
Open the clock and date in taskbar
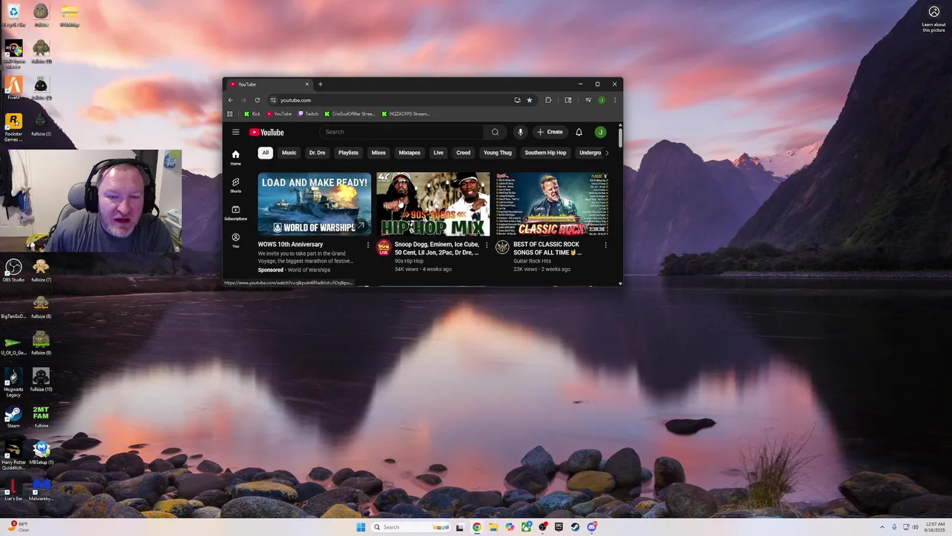[935, 527]
